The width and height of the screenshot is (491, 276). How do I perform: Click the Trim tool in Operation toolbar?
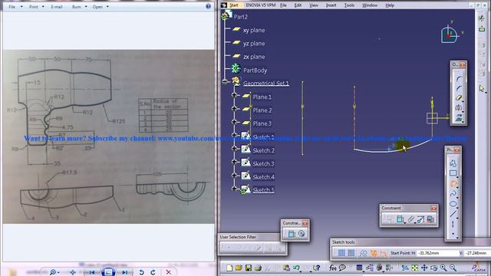click(x=459, y=98)
